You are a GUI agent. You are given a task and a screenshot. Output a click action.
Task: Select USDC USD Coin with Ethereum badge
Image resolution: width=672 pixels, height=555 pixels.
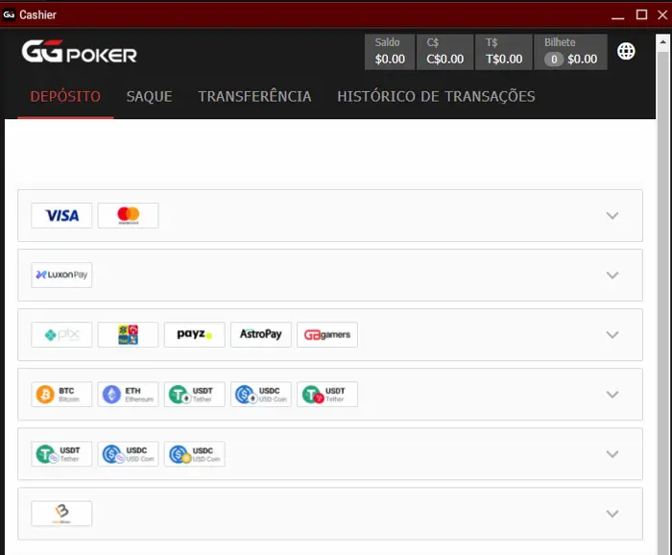[261, 395]
